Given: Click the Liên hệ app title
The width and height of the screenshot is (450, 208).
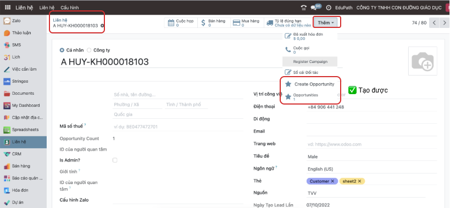Looking at the screenshot, I should [24, 8].
